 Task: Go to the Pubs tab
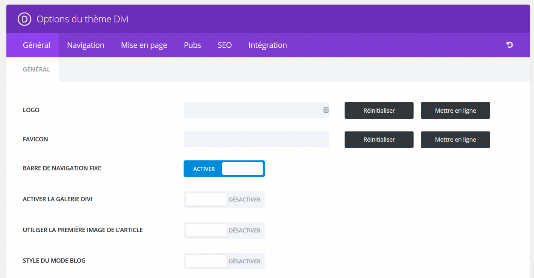click(193, 45)
